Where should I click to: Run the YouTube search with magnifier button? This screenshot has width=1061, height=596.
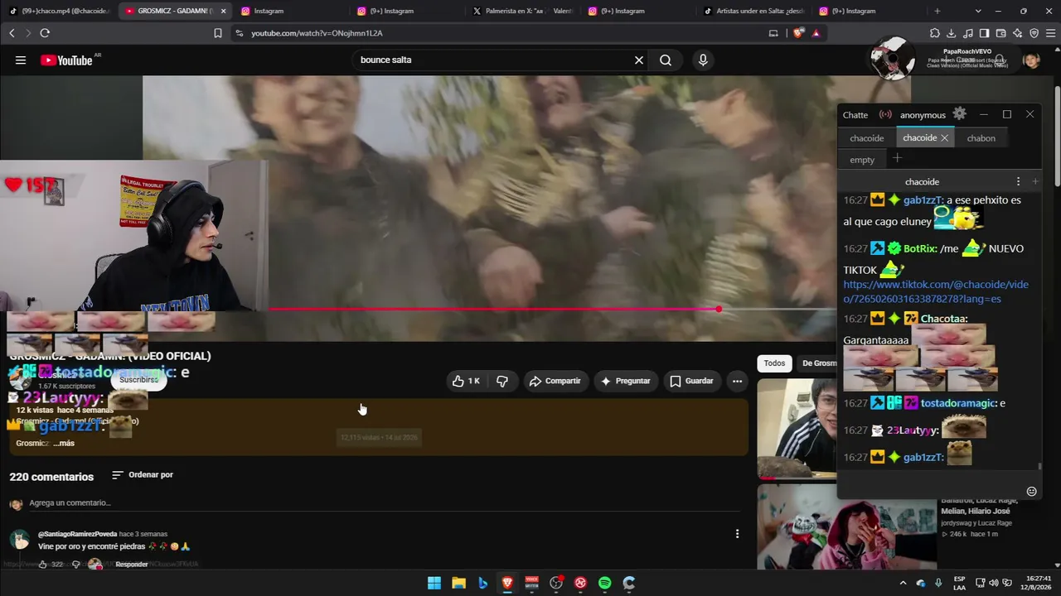pyautogui.click(x=666, y=60)
